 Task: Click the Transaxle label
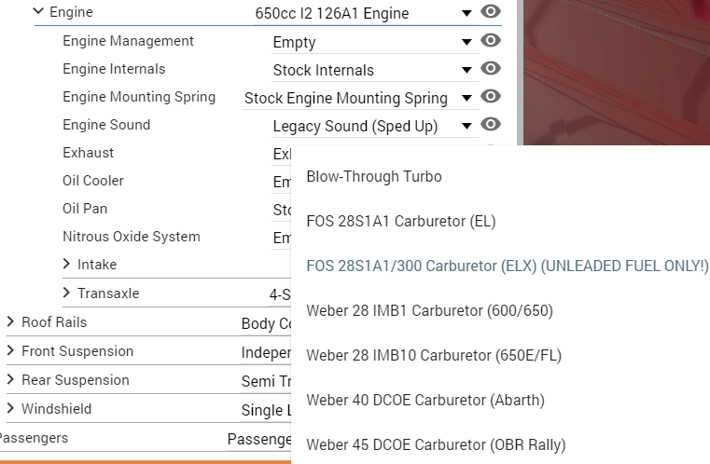108,293
